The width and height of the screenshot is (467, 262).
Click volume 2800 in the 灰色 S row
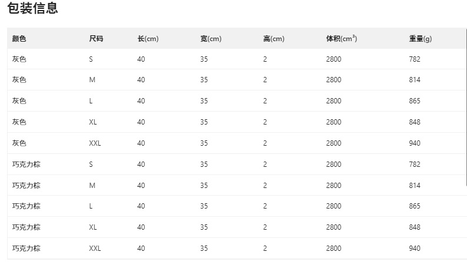pyautogui.click(x=333, y=59)
